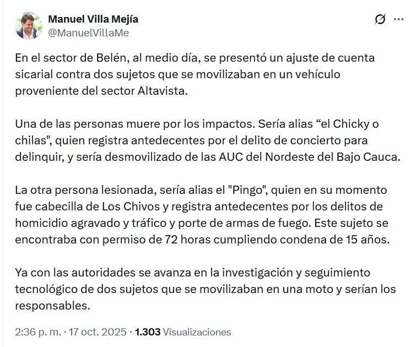The image size is (416, 347).
Task: Click the Visualizaciones label
Action: tap(197, 332)
